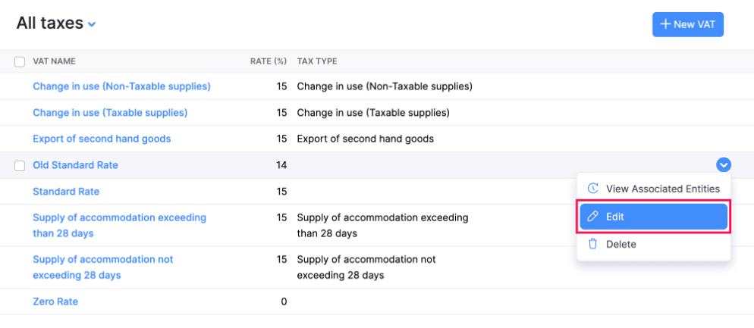Collapse the Old Standard Rate row action menu
The image size is (754, 328).
723,164
